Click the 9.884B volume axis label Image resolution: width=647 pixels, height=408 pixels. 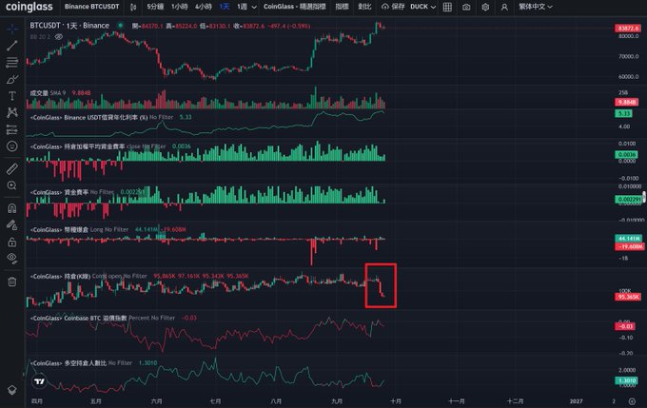point(626,102)
